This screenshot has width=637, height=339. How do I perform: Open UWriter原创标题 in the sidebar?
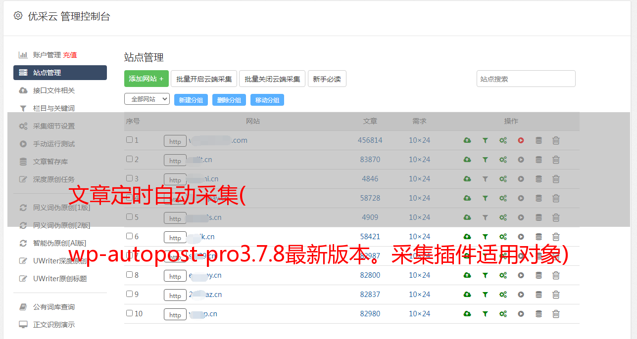60,279
